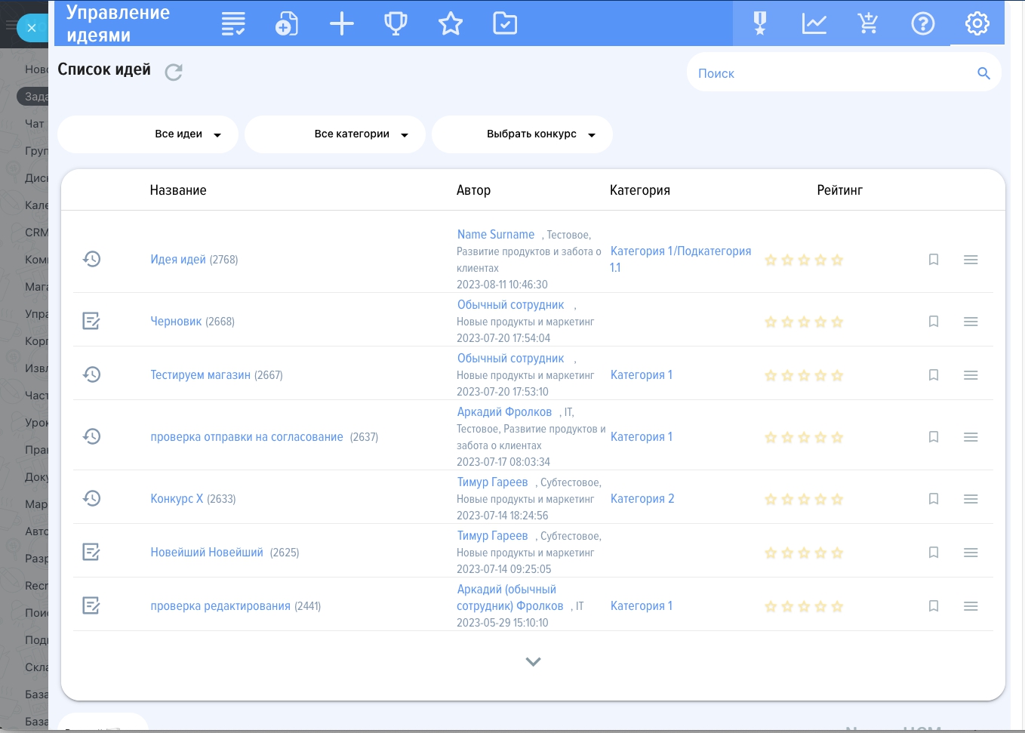The height and width of the screenshot is (733, 1025).
Task: Click the question mark help icon
Action: click(x=922, y=23)
